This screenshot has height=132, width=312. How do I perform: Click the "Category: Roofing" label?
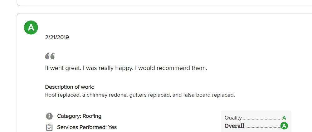click(79, 116)
